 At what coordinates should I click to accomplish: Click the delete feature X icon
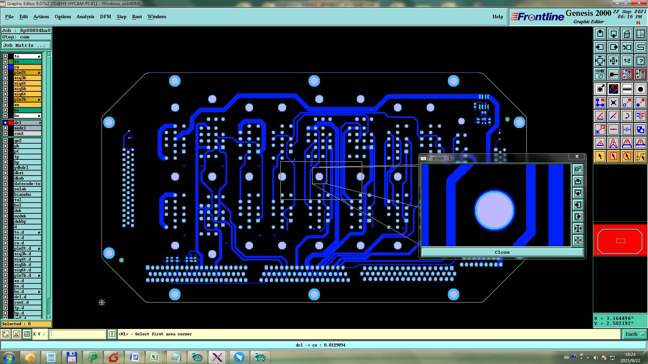pos(613,103)
